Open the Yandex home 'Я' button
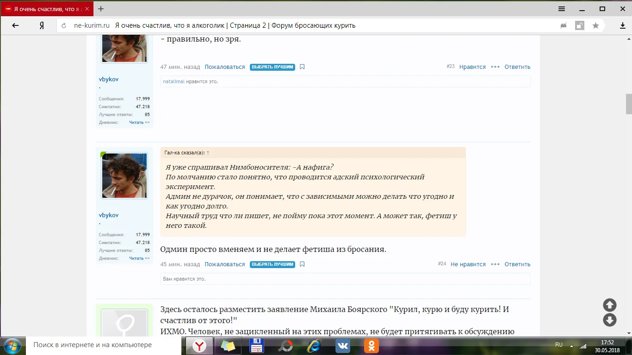This screenshot has width=632, height=355. tap(42, 25)
